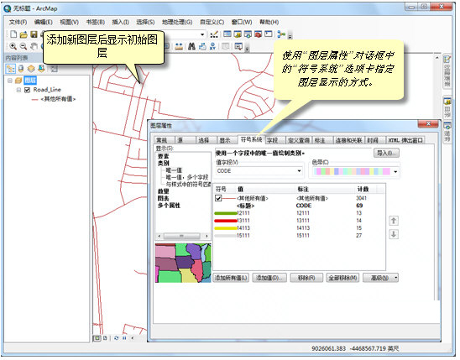Switch to data view at map bottom

97,338
